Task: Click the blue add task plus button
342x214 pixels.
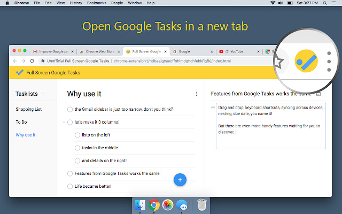Action: coord(180,179)
